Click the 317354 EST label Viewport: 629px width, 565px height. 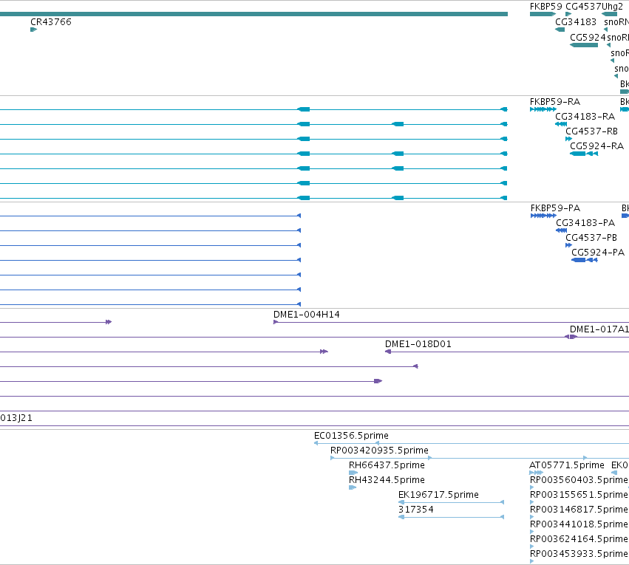pyautogui.click(x=416, y=510)
